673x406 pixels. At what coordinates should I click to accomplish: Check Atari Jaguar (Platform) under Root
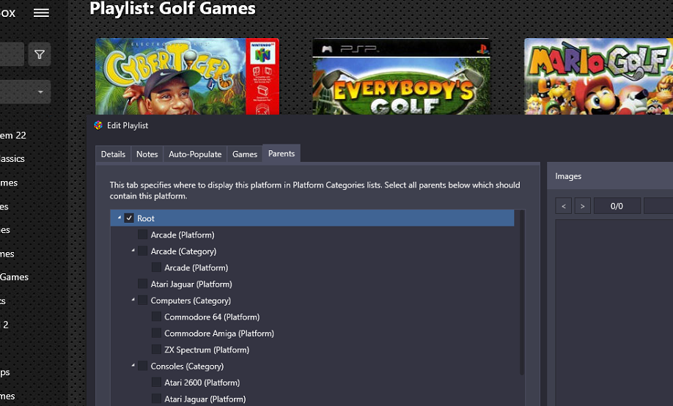click(x=142, y=284)
